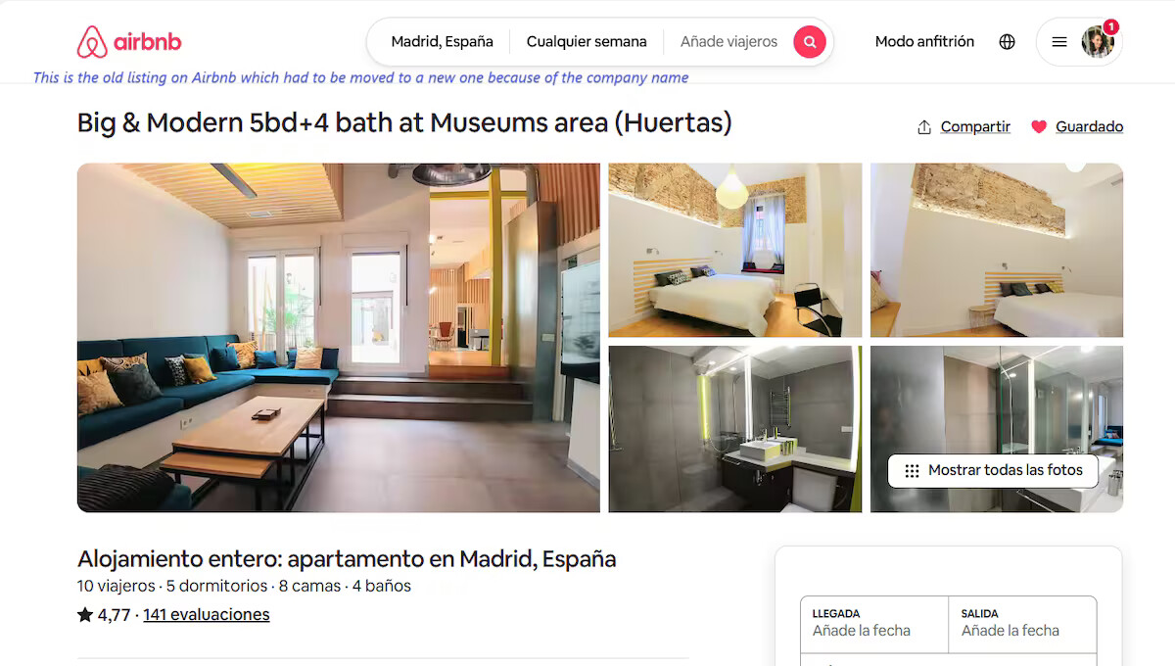This screenshot has height=666, width=1175.
Task: Click the Guardado link
Action: click(1089, 127)
